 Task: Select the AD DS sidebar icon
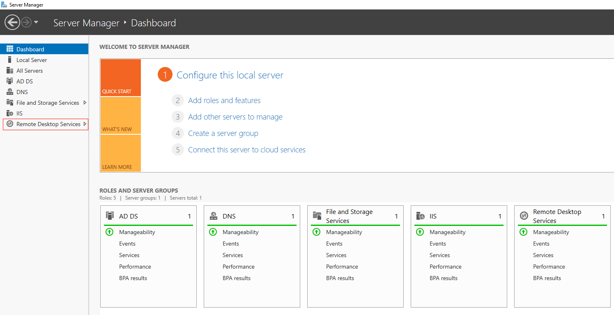coord(10,81)
